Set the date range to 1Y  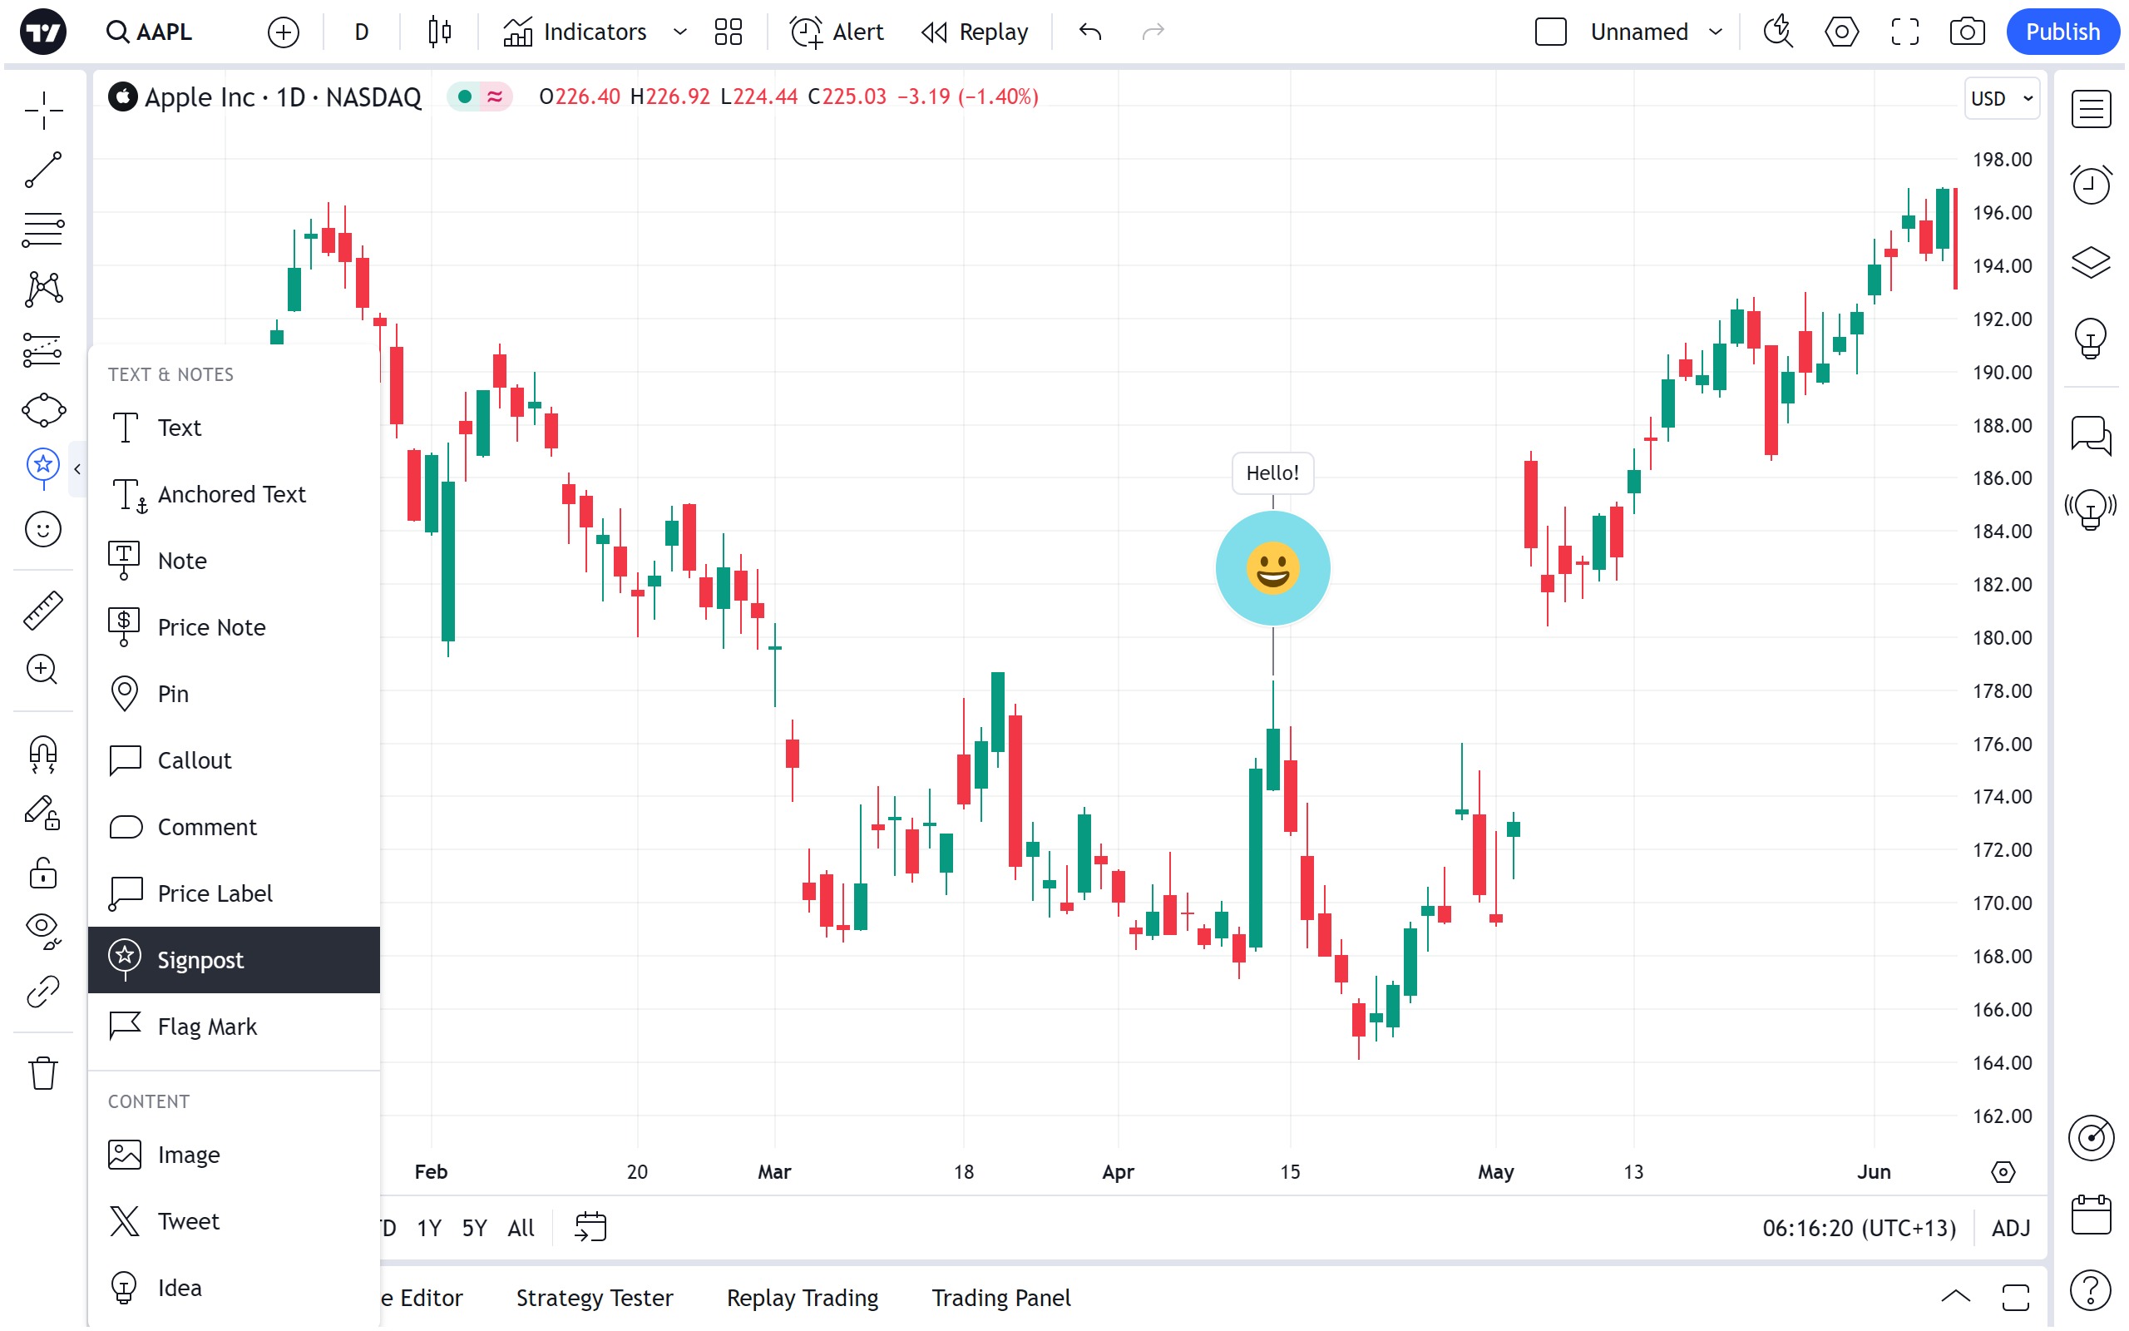click(x=428, y=1227)
